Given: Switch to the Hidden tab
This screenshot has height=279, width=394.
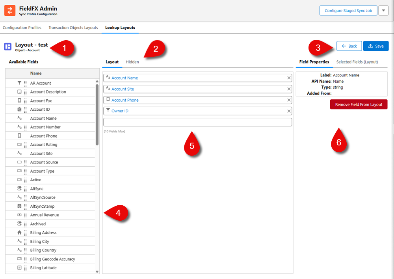Looking at the screenshot, I should (132, 62).
